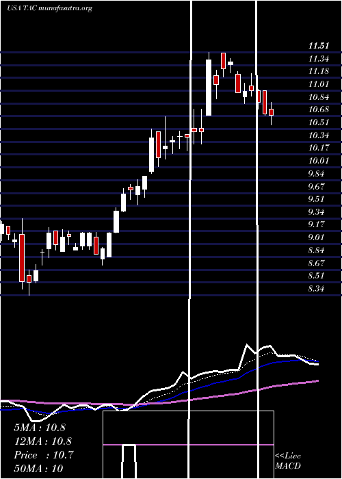Click the <<Live MACD label

click(288, 461)
